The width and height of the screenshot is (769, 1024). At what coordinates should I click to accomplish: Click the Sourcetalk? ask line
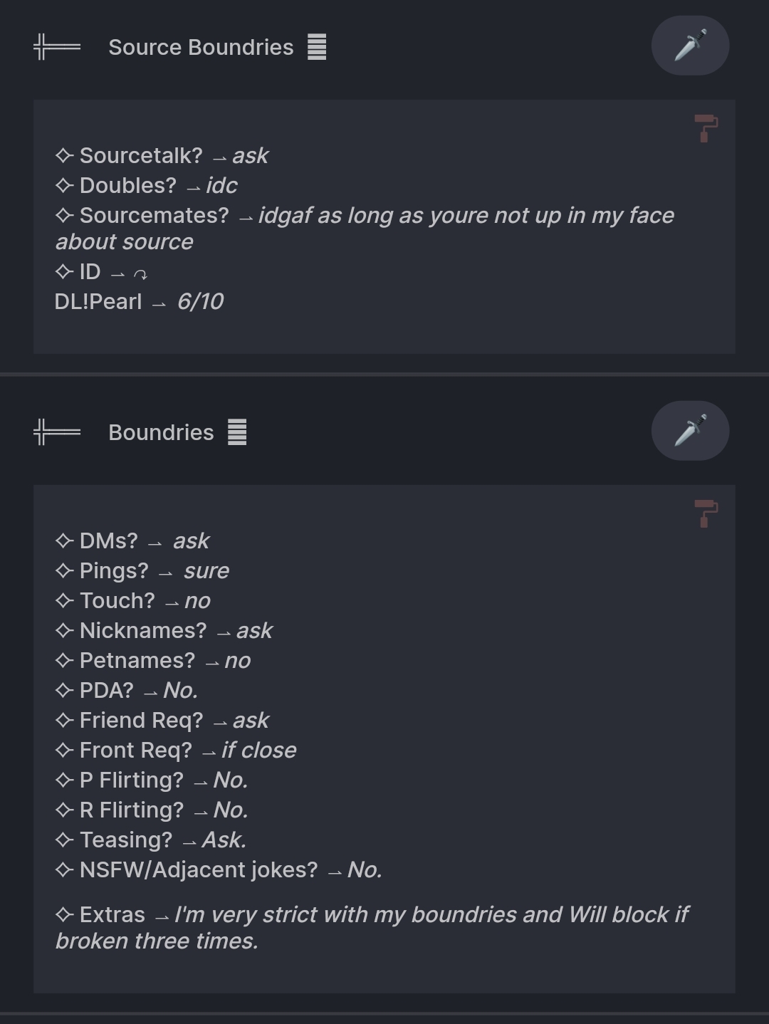click(162, 155)
